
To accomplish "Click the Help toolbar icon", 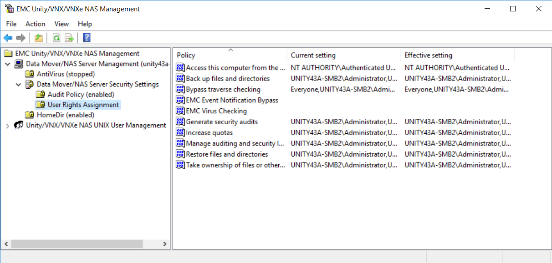I will pos(87,38).
